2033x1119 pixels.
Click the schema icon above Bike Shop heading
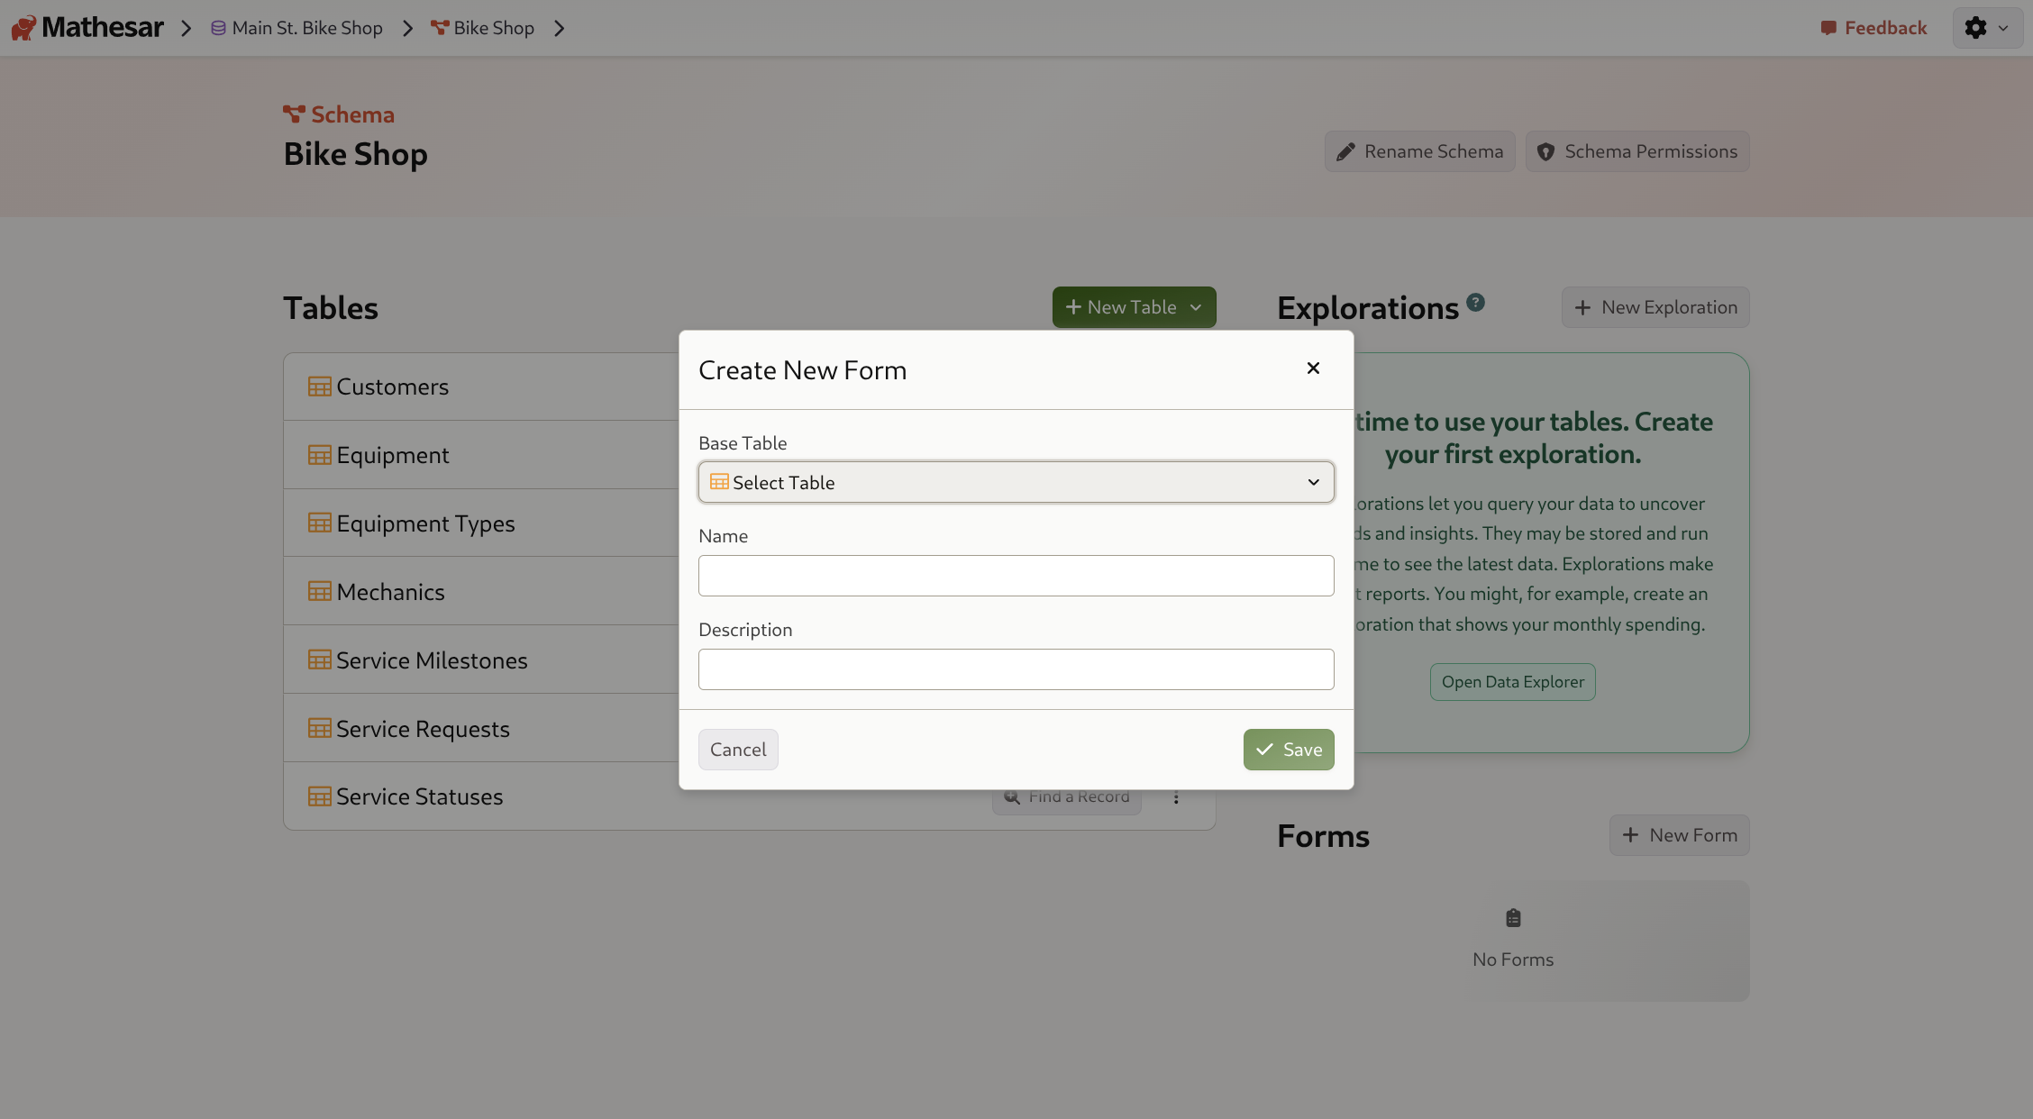(x=296, y=113)
